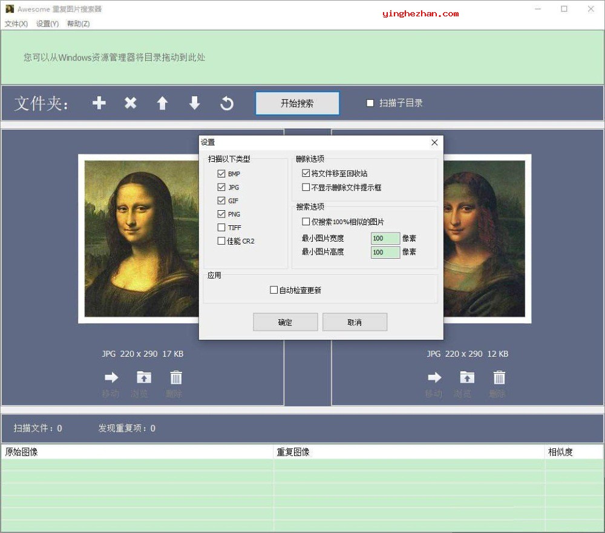This screenshot has height=533, width=605.
Task: Uncheck the GIF file type
Action: [x=221, y=201]
